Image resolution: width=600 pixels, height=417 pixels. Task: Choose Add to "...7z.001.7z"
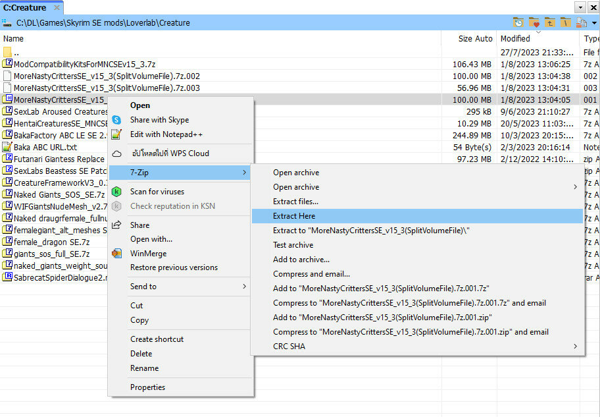tap(417, 289)
